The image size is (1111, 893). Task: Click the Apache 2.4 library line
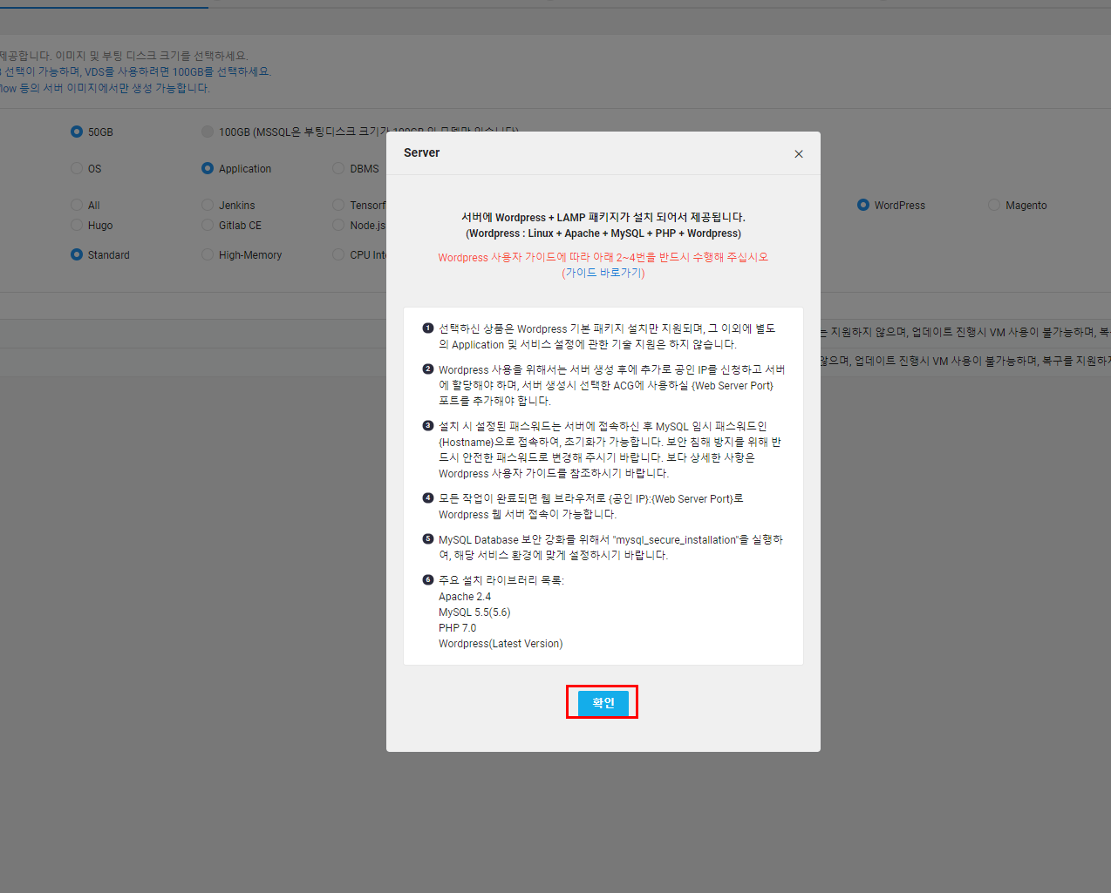click(465, 597)
